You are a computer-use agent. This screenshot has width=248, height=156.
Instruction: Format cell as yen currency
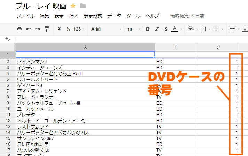click(59, 29)
